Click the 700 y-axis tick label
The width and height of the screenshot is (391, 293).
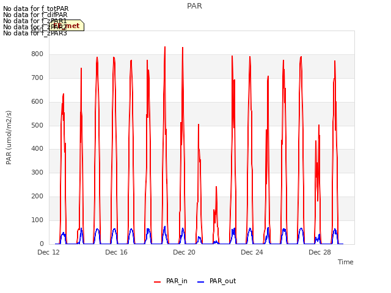coord(37,78)
